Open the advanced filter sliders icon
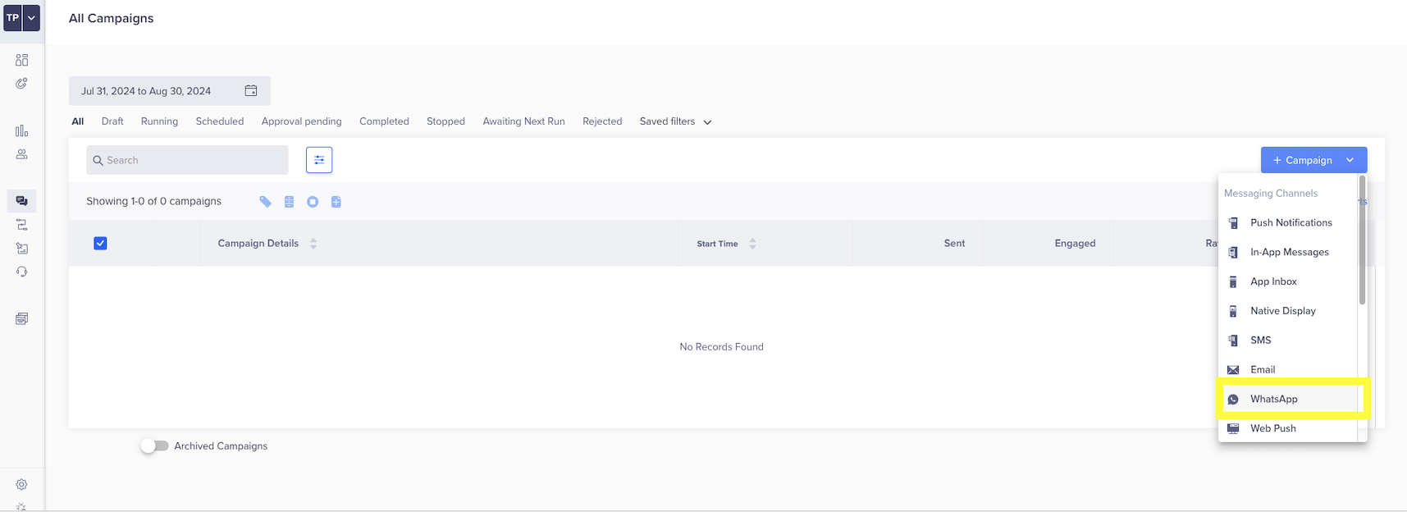This screenshot has height=512, width=1407. pos(319,160)
